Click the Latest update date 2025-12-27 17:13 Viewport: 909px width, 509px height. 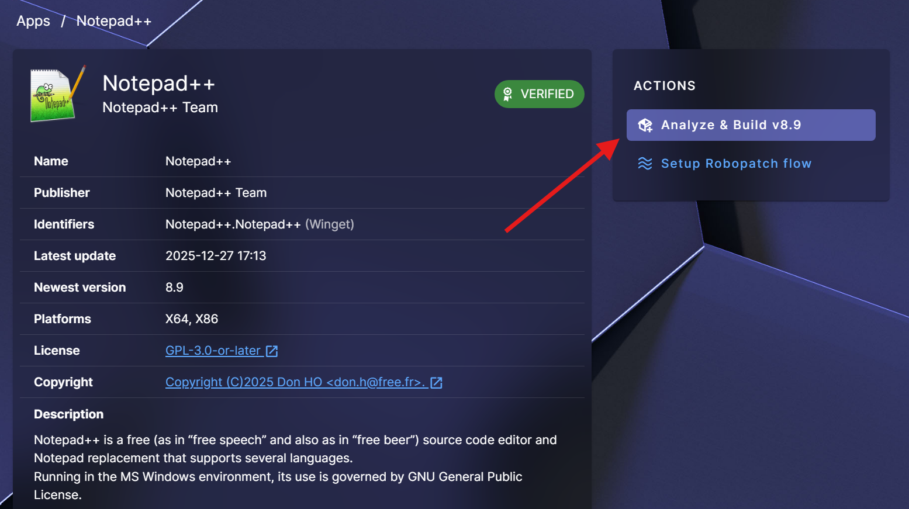point(216,256)
